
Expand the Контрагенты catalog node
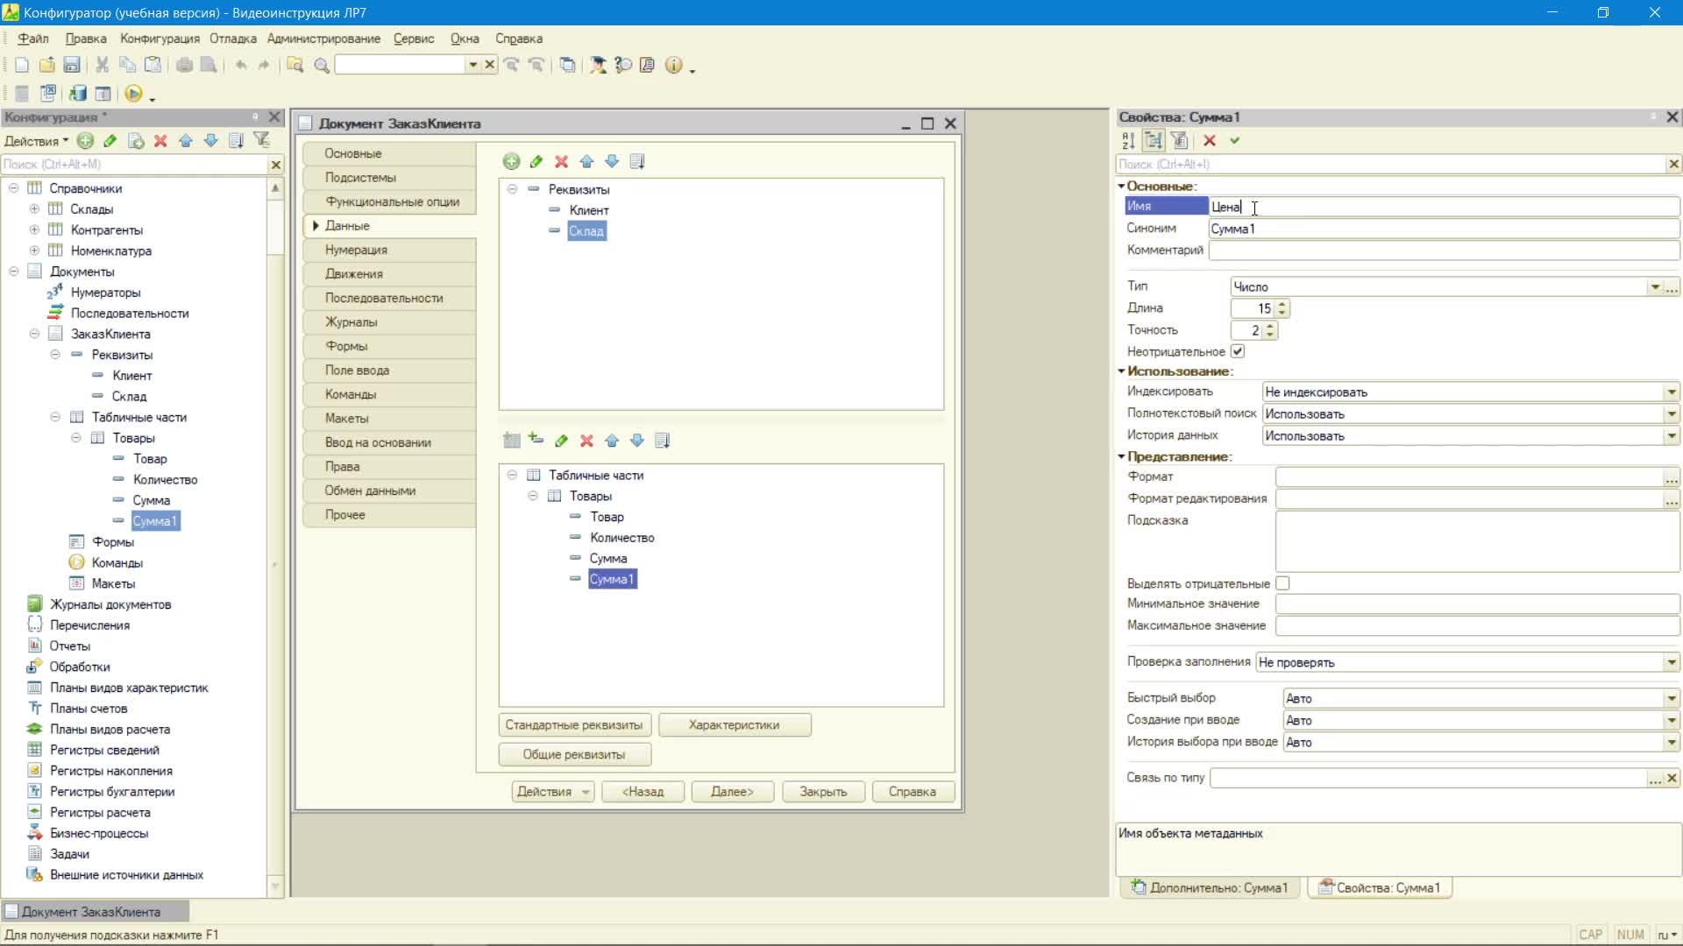[x=34, y=229]
